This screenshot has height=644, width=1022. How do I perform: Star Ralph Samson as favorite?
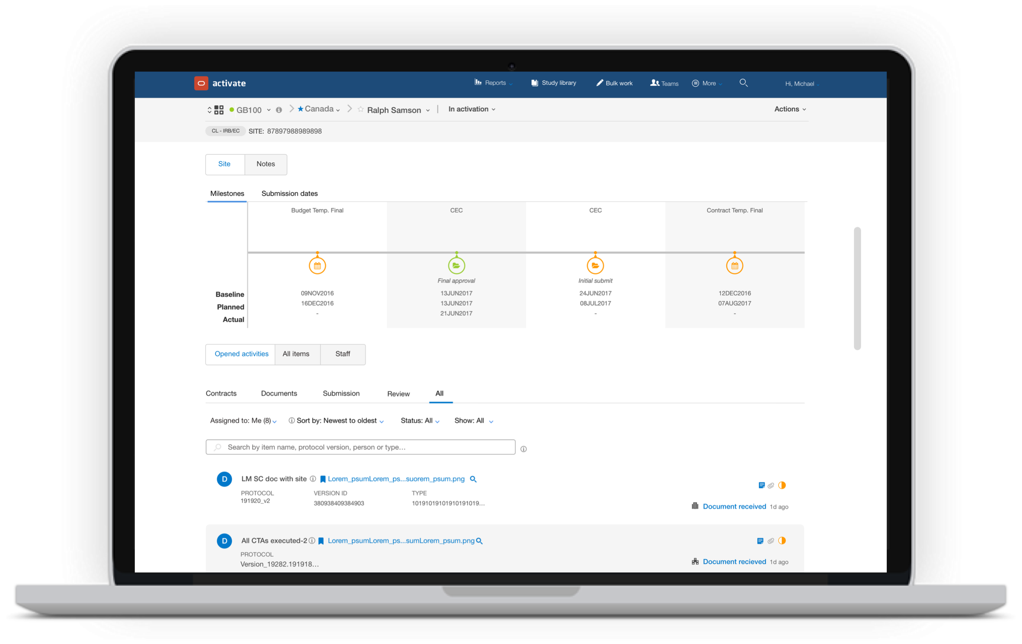(x=360, y=109)
